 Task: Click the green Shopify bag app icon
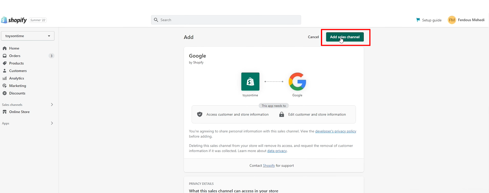(250, 82)
